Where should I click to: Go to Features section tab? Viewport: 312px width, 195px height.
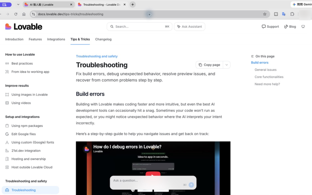[x=35, y=39]
